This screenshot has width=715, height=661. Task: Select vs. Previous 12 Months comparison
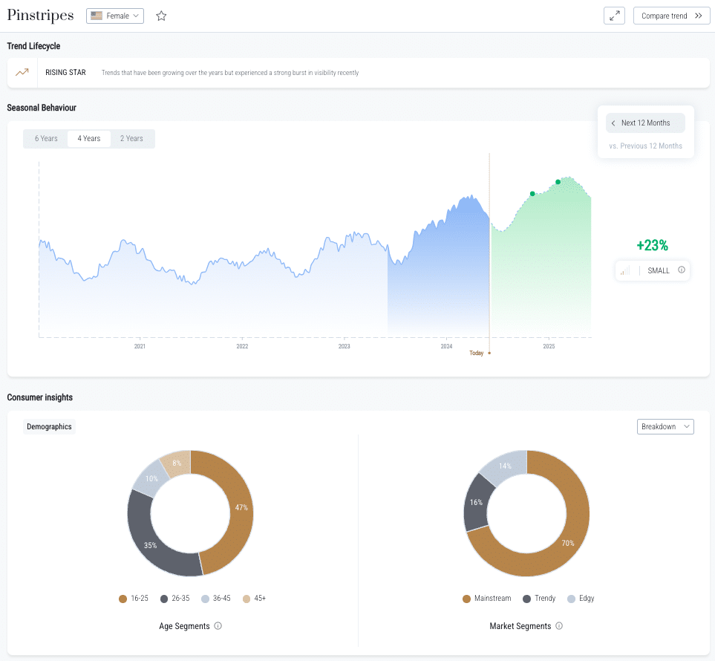645,146
